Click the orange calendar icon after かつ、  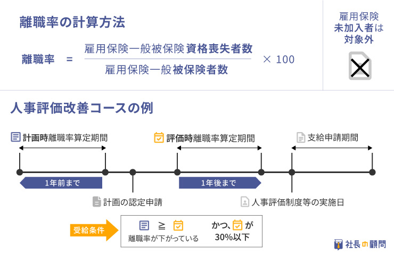click(x=237, y=225)
